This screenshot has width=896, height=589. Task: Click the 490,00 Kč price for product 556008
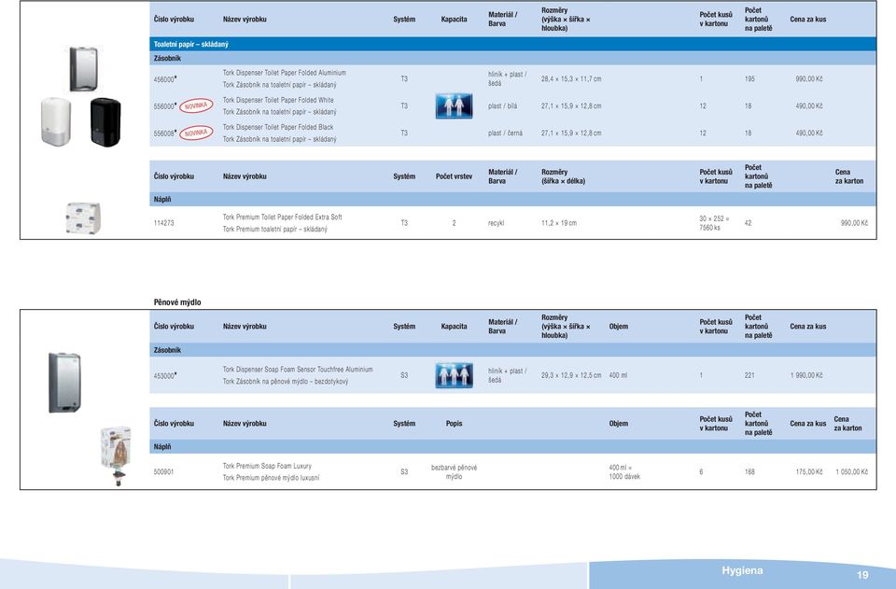(x=809, y=133)
